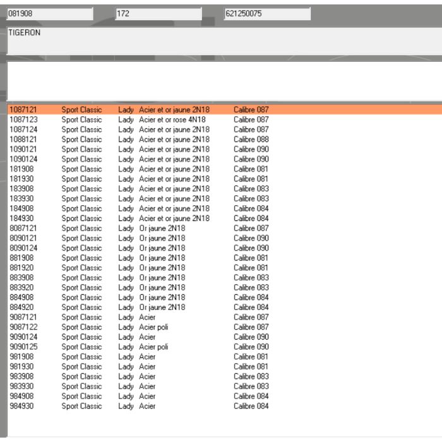Click the input field containing 172
Screen dimensions: 442x442
tap(158, 13)
